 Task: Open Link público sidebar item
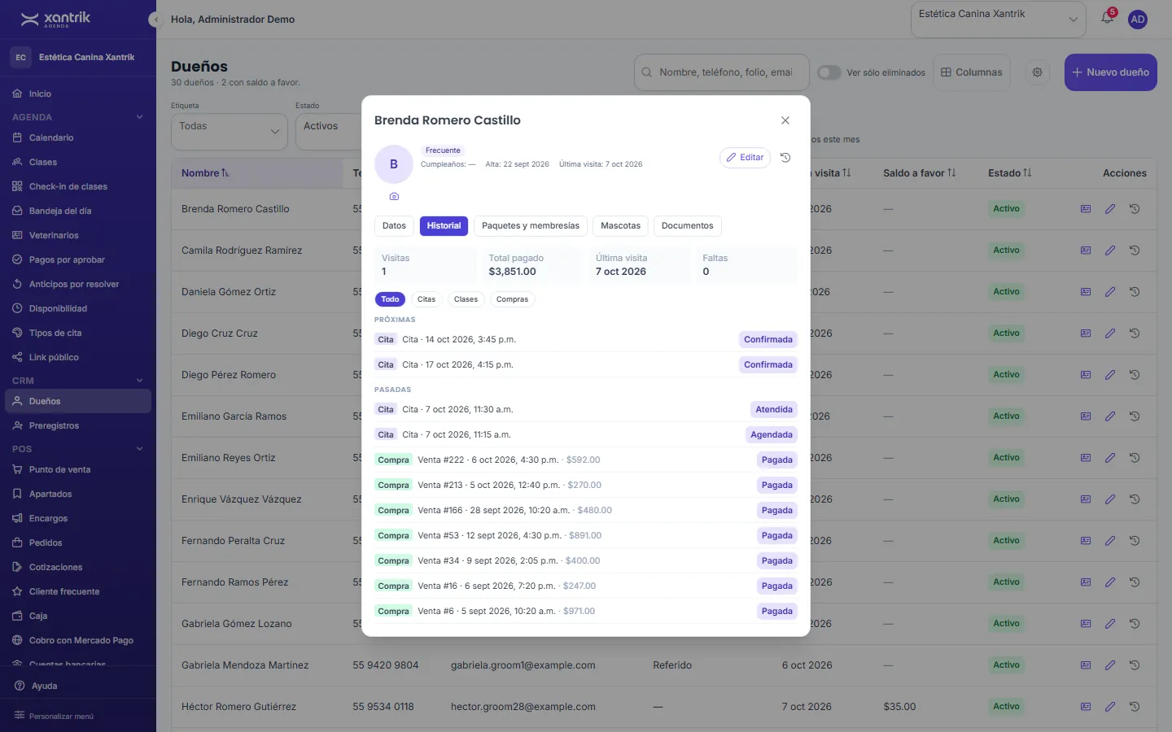[x=77, y=357]
